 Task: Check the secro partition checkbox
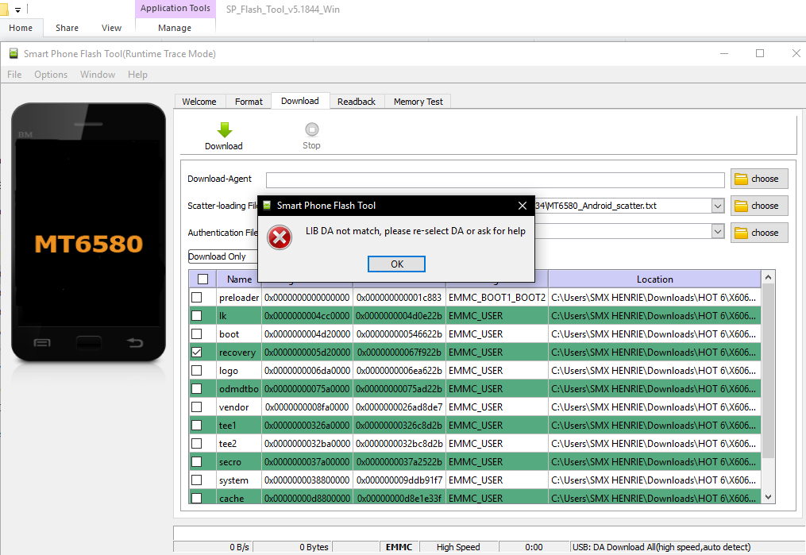(x=196, y=461)
